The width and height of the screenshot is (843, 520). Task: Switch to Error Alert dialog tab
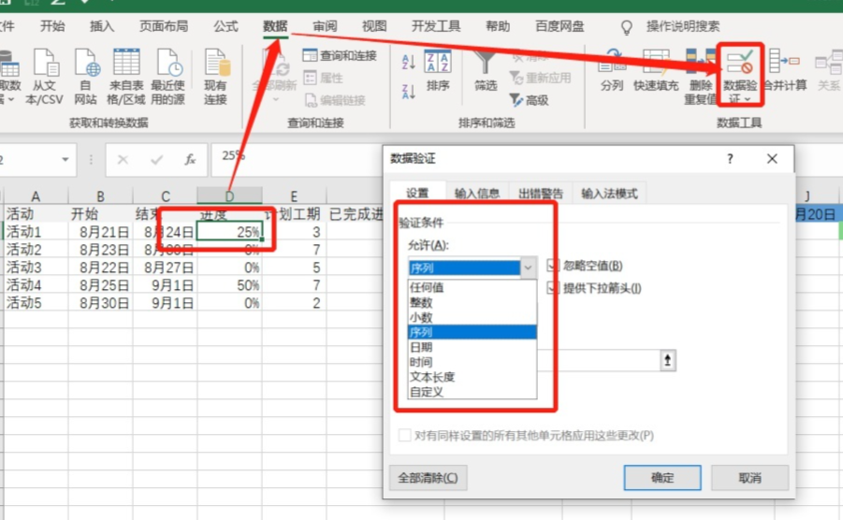(x=540, y=193)
